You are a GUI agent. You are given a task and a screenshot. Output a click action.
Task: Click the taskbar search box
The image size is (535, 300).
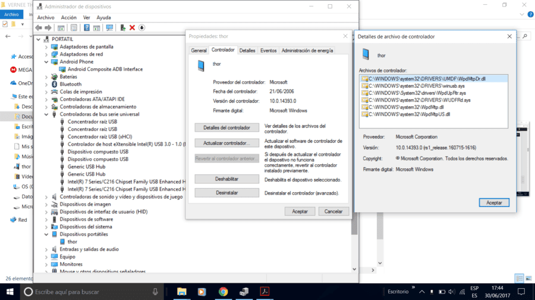click(x=92, y=292)
